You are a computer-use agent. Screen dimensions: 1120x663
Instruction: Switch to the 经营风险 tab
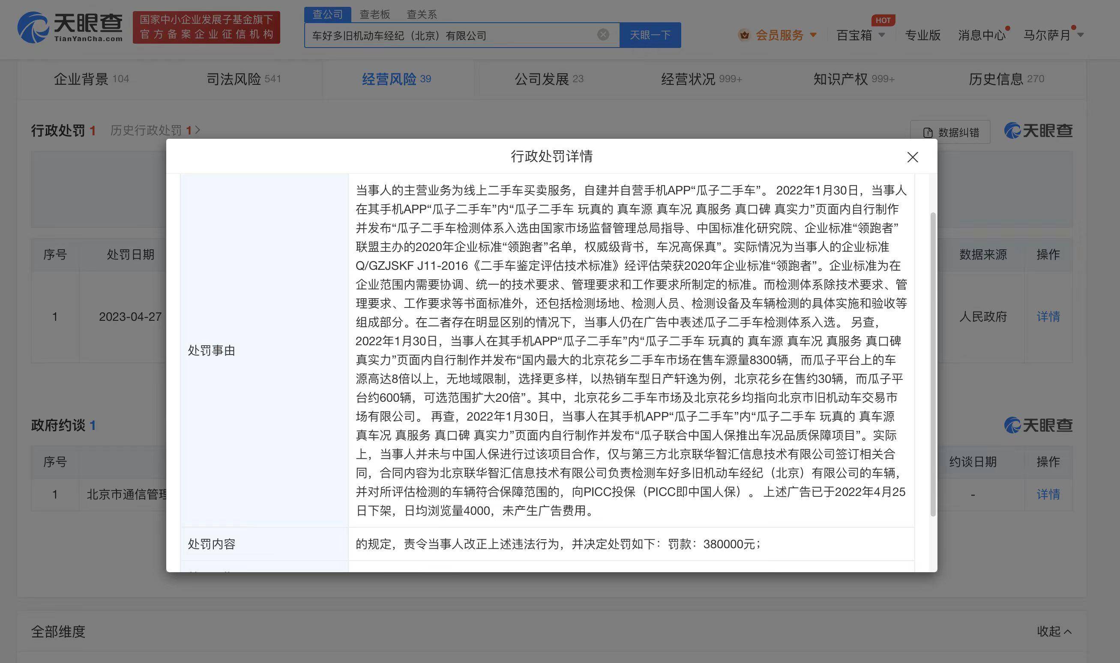point(396,79)
